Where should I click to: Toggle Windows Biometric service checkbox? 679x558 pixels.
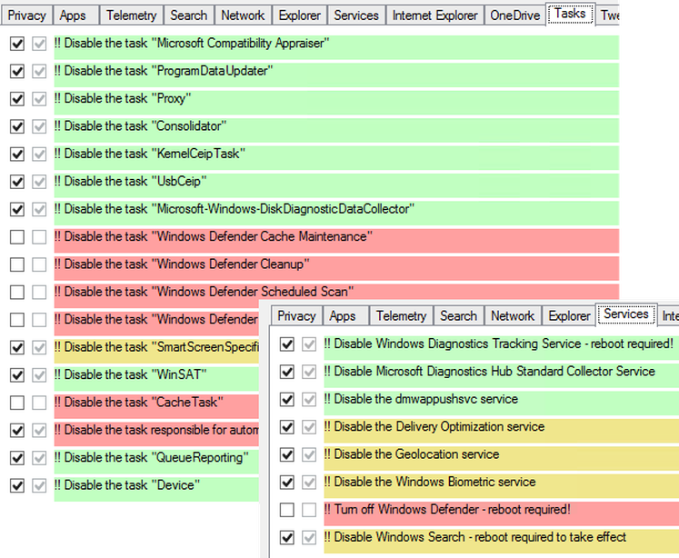[x=287, y=483]
